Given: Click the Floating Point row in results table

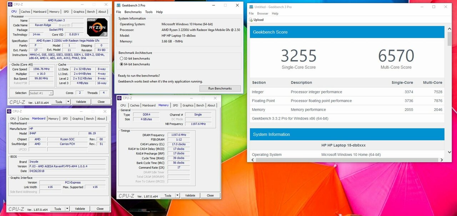Looking at the screenshot, I should pos(347,101).
